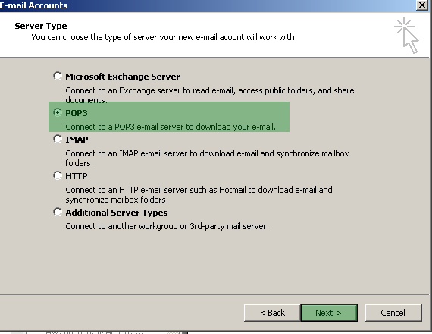Cancel the E-mail Accounts wizard
Screen dimensions: 432x334
pyautogui.click(x=393, y=313)
